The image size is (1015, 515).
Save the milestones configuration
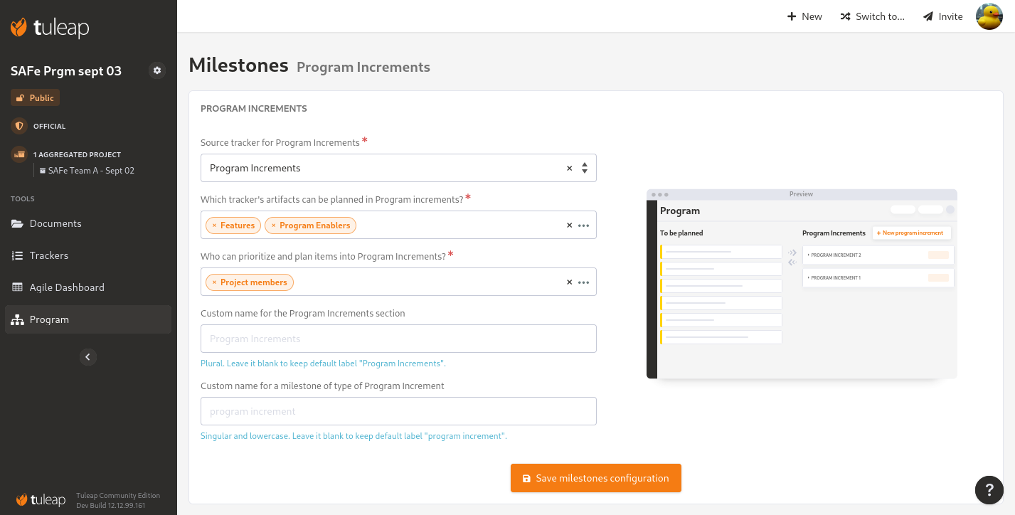click(x=595, y=477)
